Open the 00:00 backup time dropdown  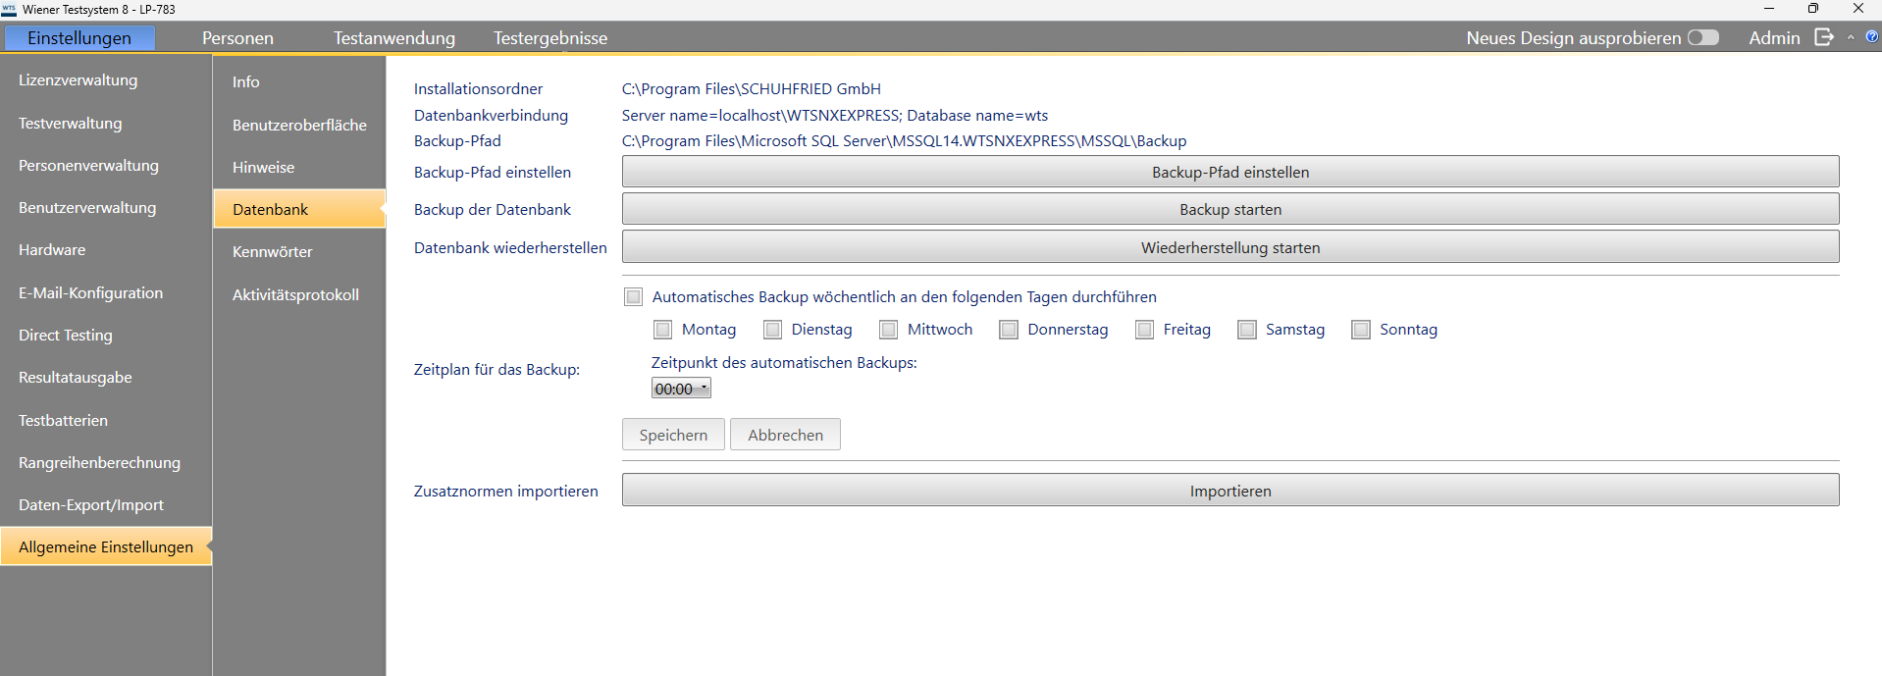tap(681, 389)
